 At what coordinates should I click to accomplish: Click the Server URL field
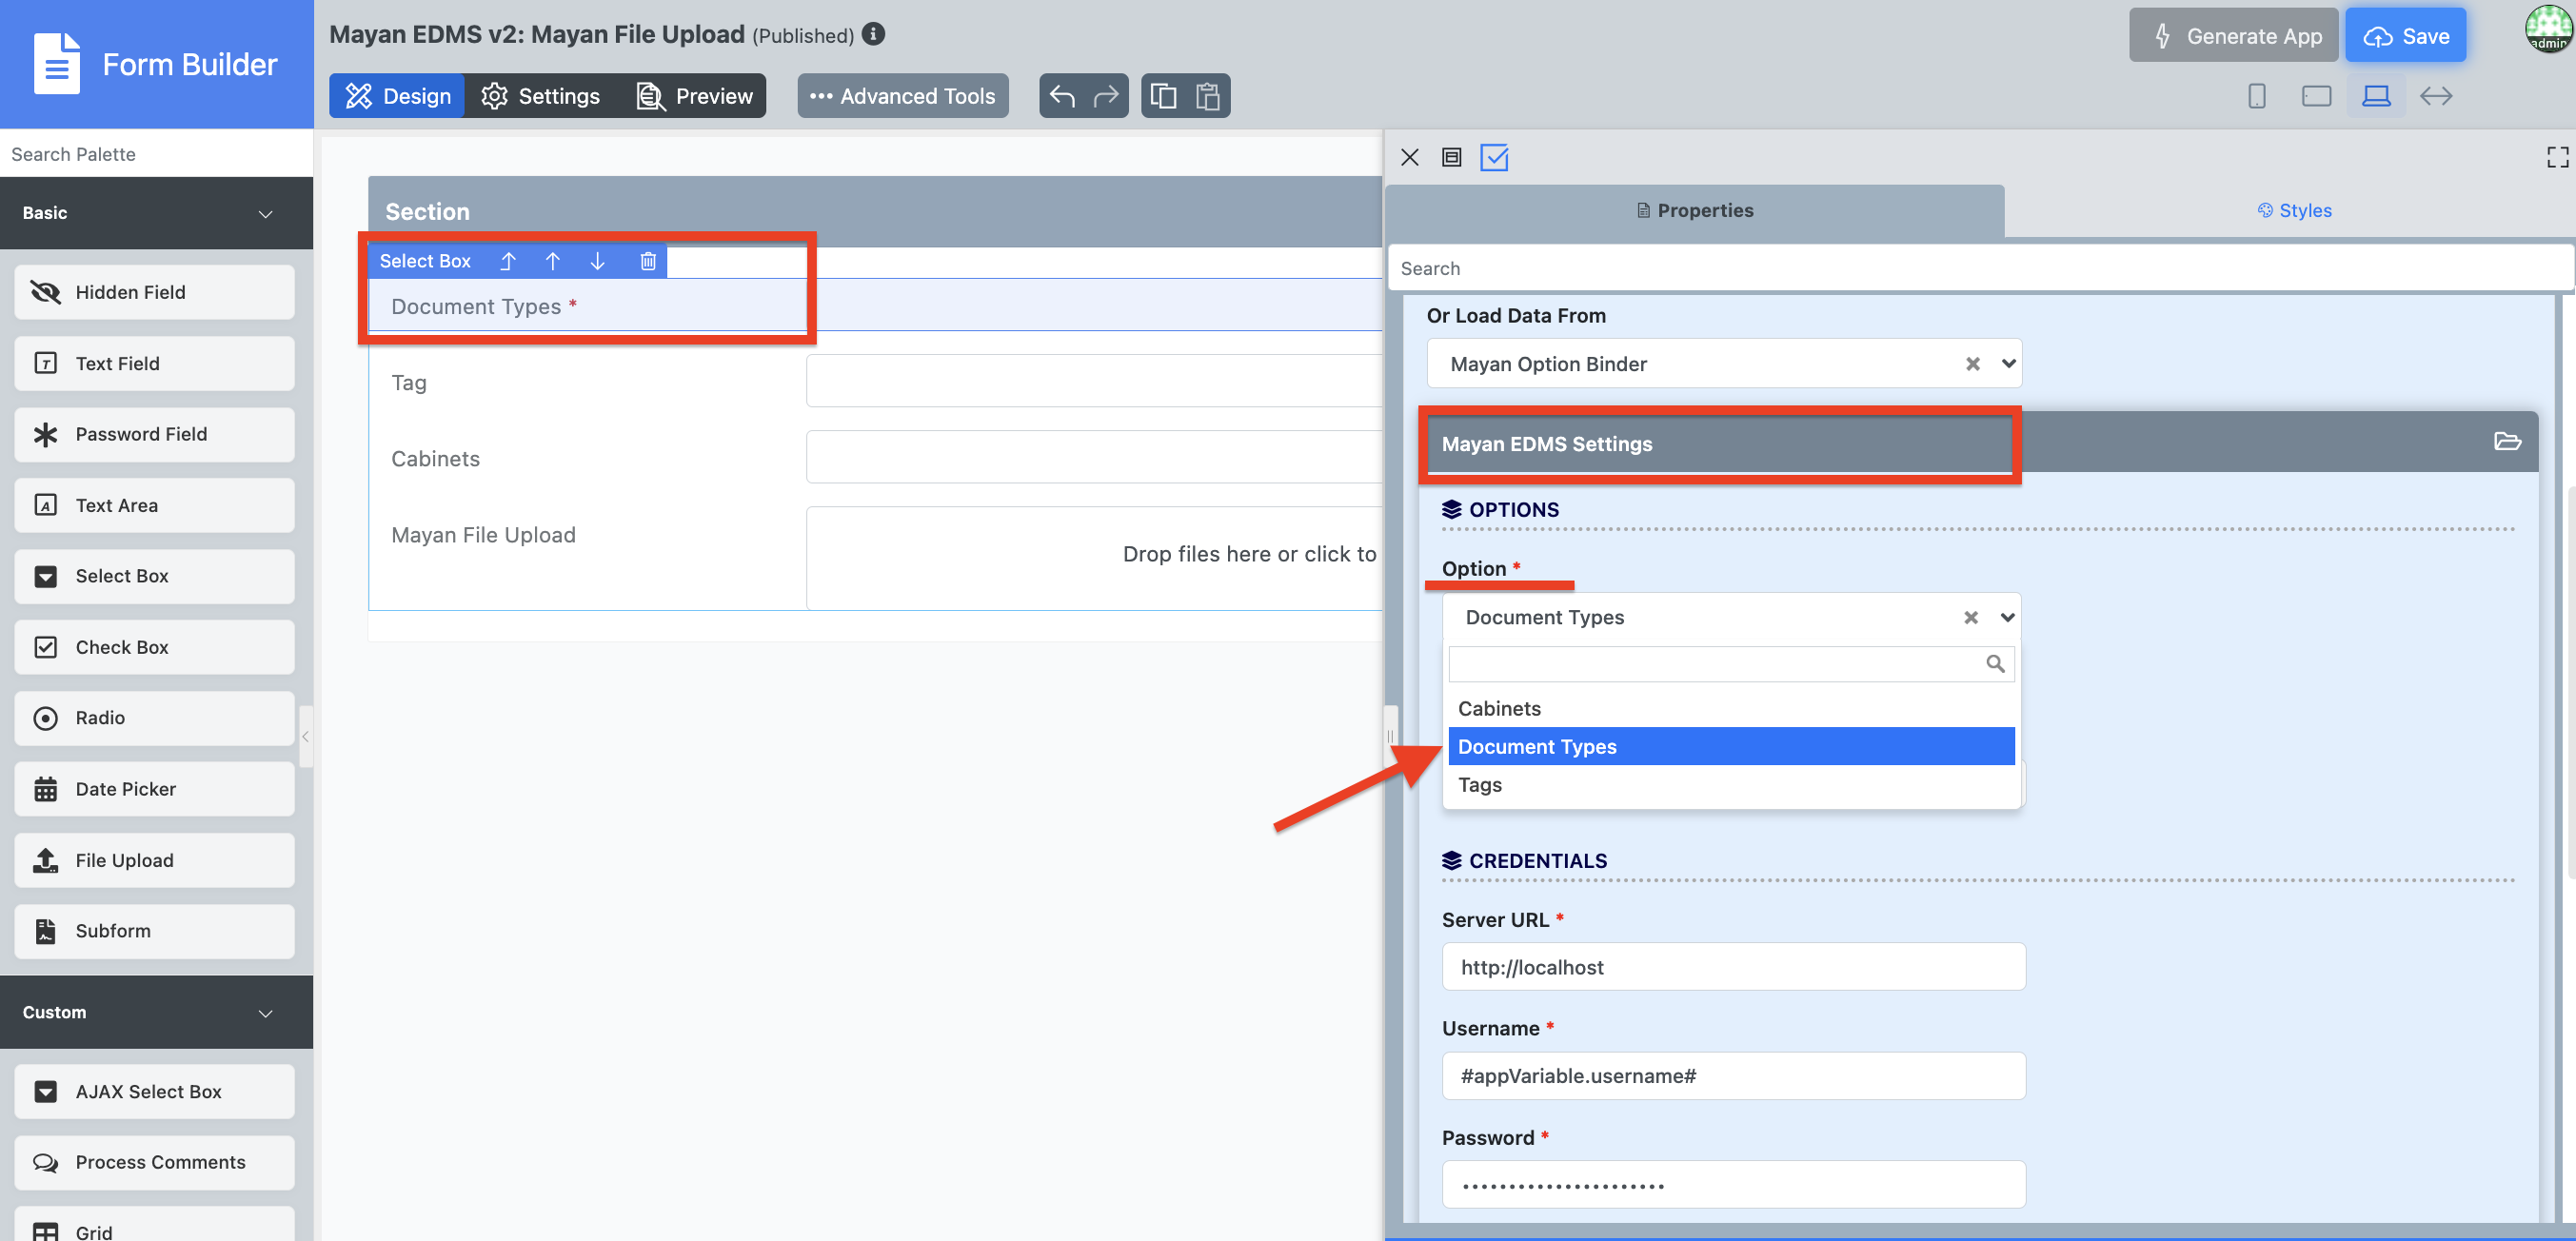(x=1733, y=967)
